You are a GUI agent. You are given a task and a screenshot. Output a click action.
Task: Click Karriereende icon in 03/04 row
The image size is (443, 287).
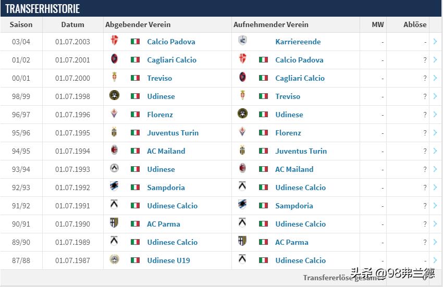coord(242,41)
